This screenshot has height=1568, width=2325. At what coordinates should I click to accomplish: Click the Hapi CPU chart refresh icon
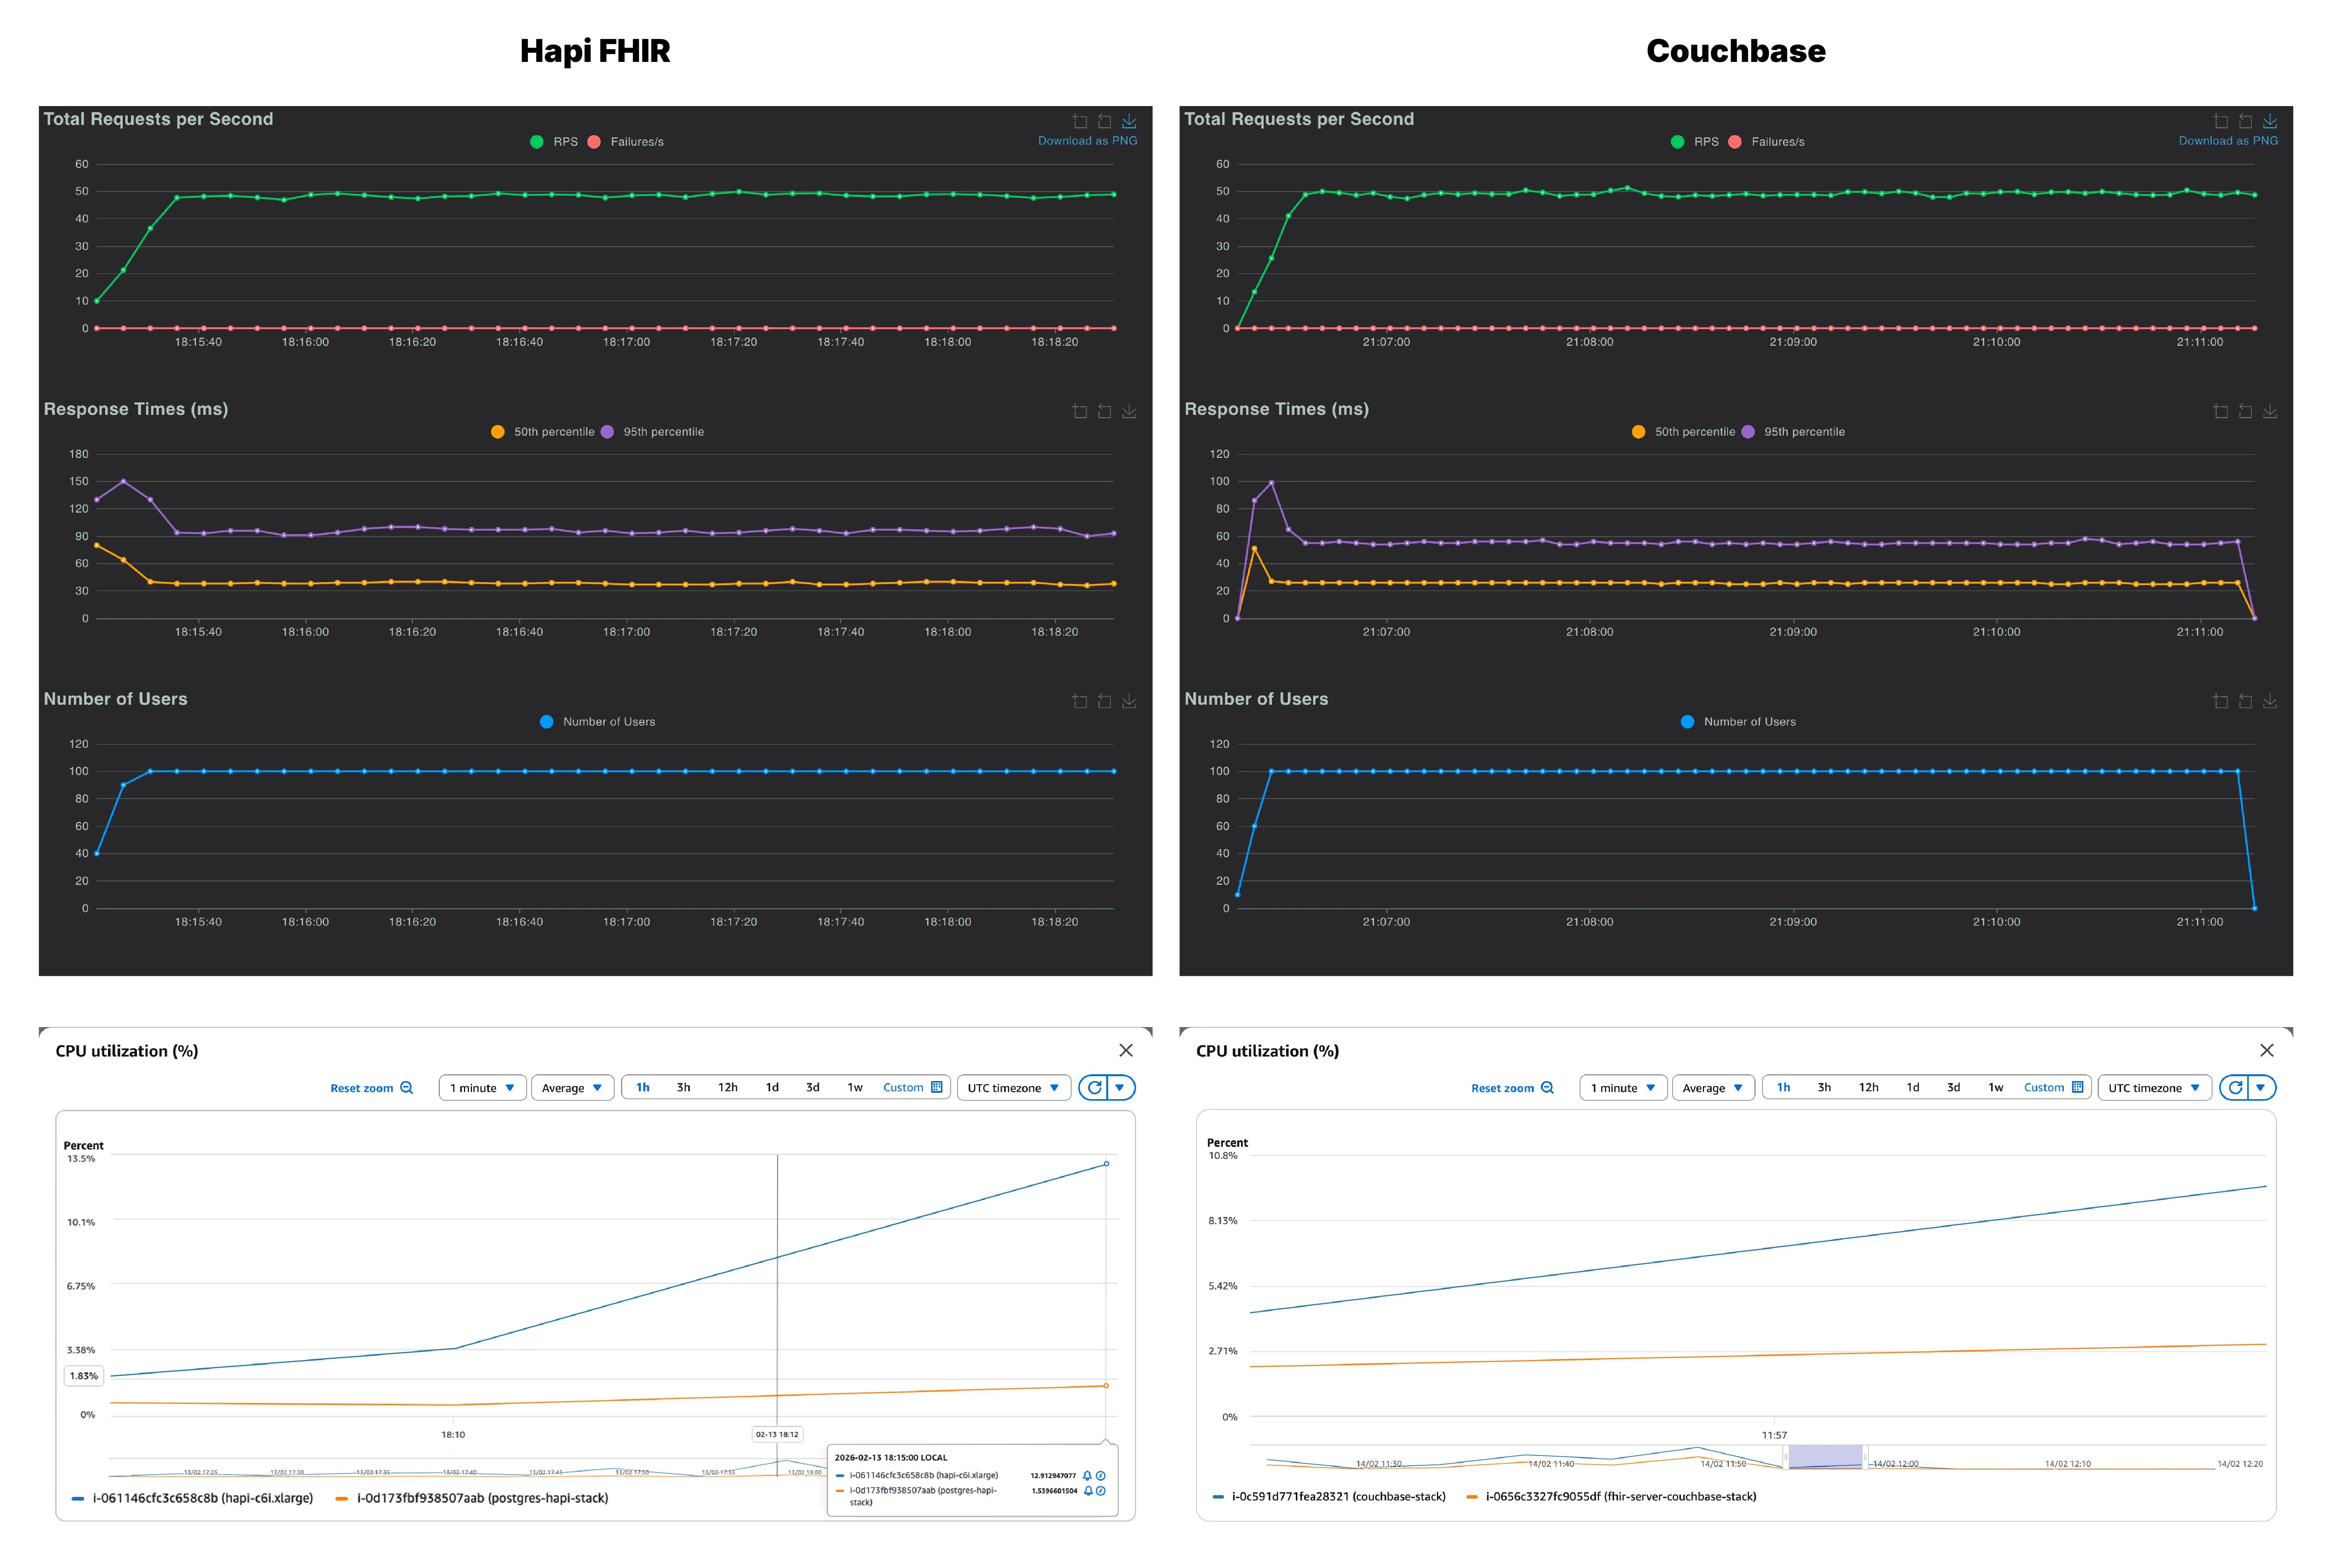[x=1094, y=1087]
